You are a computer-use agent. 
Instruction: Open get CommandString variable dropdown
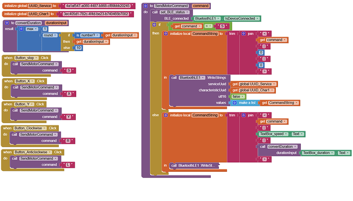(297, 103)
